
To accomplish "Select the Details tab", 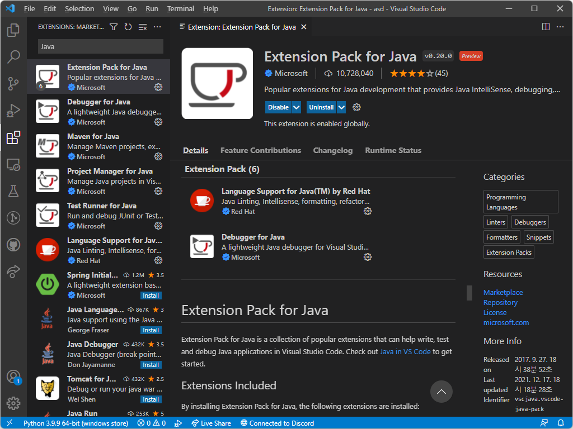I will [195, 150].
